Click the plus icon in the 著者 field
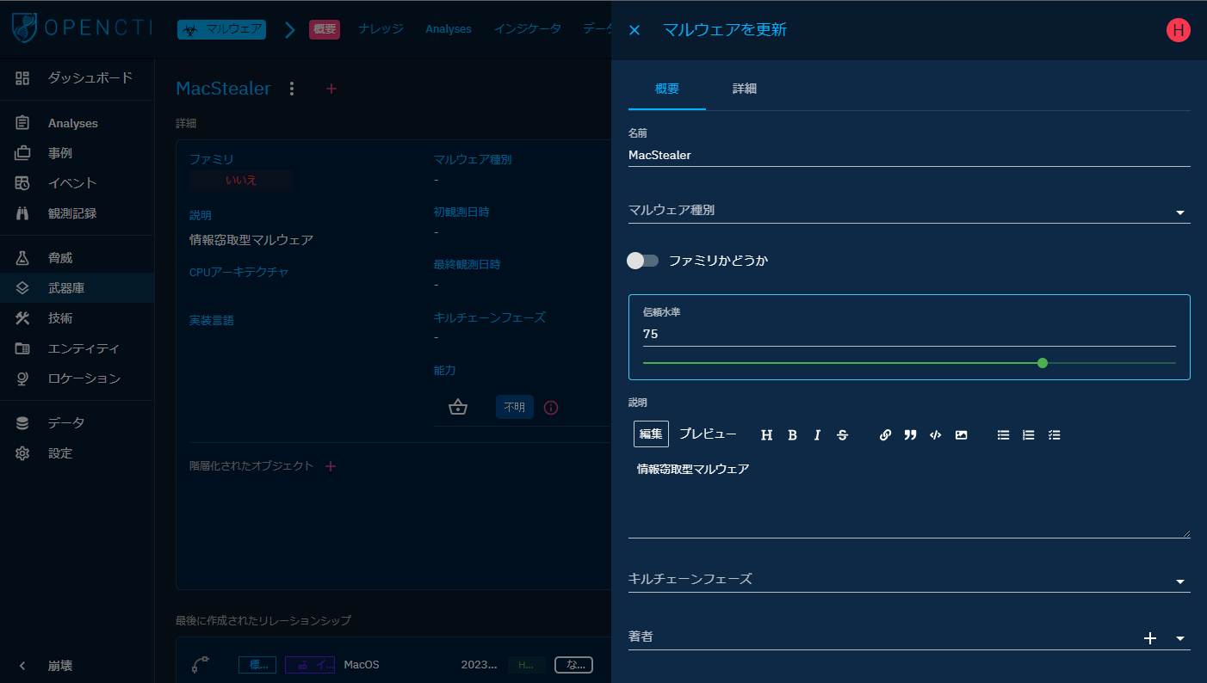The image size is (1207, 683). (1149, 638)
